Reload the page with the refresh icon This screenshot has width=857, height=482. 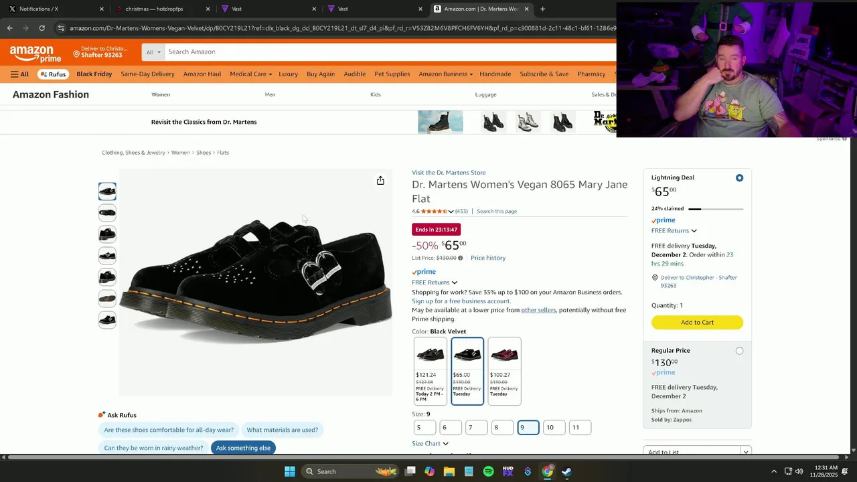pyautogui.click(x=42, y=28)
